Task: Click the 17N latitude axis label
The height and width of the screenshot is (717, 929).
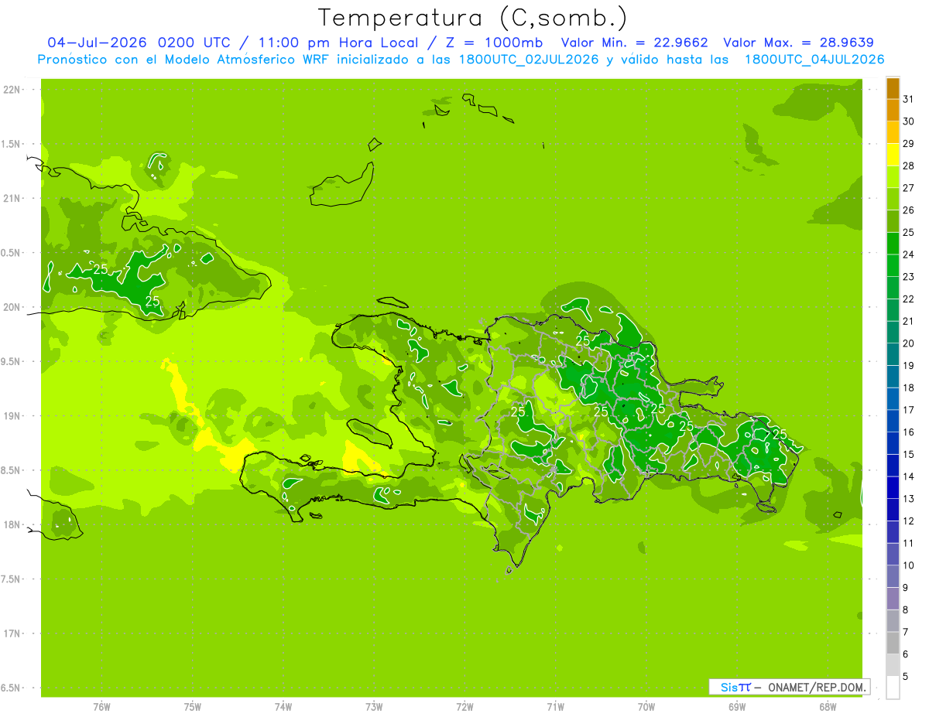Action: click(x=12, y=633)
